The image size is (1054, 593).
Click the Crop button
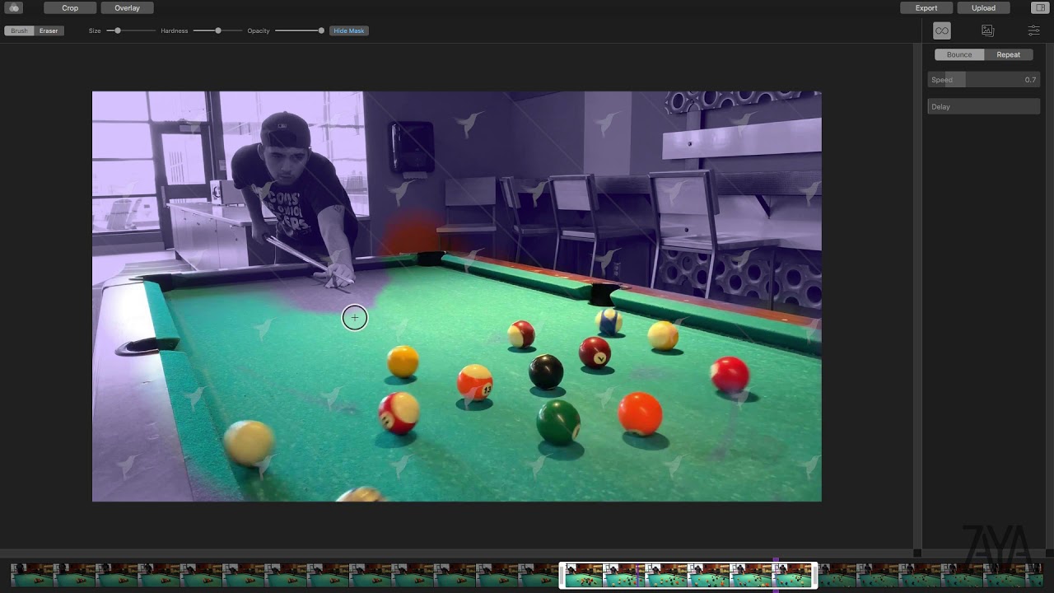click(70, 8)
